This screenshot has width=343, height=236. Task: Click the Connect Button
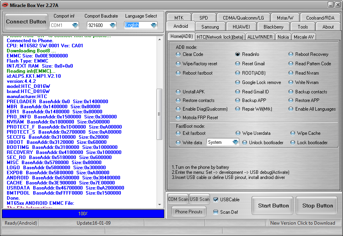(x=26, y=21)
